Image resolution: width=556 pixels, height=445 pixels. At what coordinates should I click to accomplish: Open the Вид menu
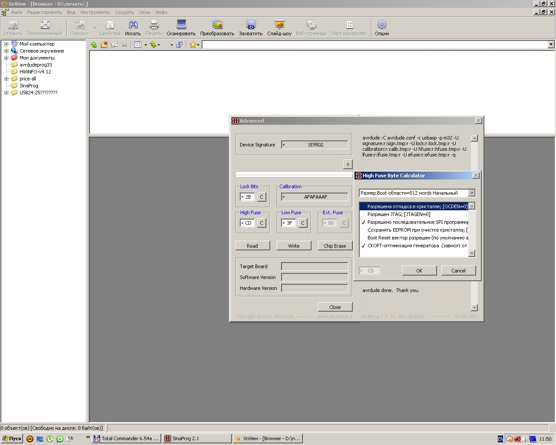click(x=71, y=12)
